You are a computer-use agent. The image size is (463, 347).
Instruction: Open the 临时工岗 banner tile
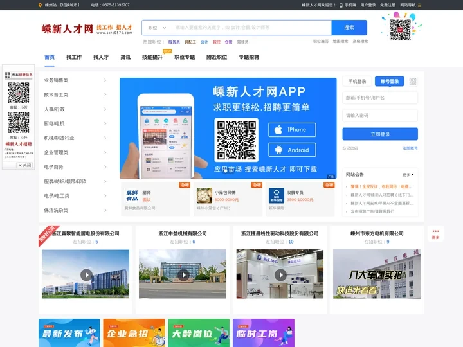(264, 333)
